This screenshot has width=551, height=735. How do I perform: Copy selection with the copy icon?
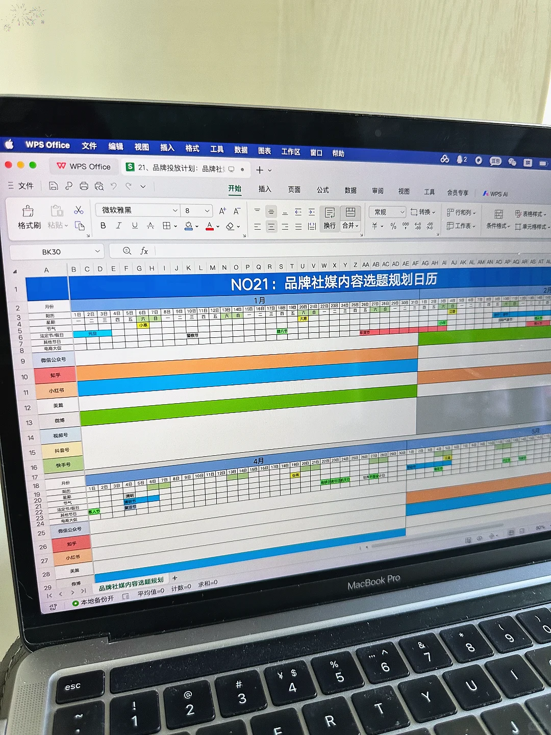tap(80, 226)
